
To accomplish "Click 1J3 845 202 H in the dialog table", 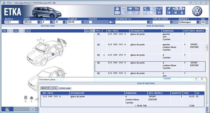I will [x=51, y=96].
